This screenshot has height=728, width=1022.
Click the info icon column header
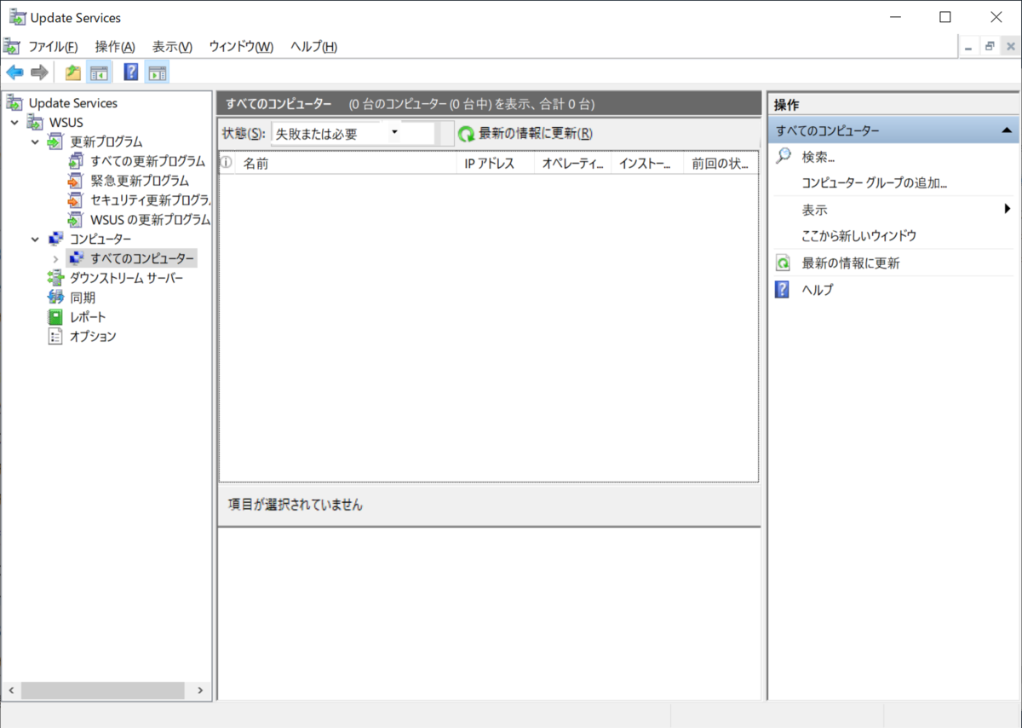coord(227,164)
